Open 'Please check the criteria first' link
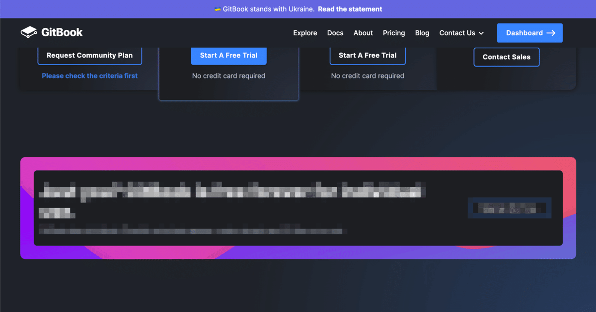The image size is (596, 312). point(90,76)
